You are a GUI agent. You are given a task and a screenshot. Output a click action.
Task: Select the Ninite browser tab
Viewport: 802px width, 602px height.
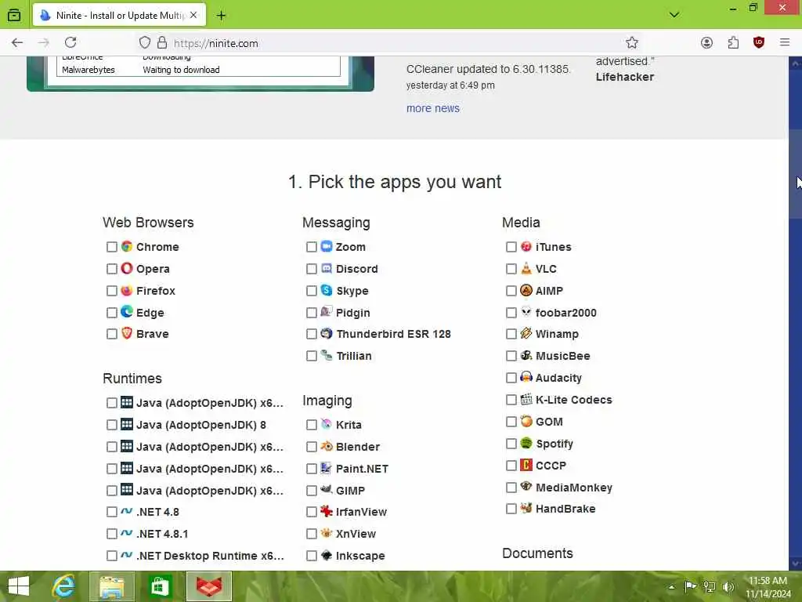click(119, 15)
